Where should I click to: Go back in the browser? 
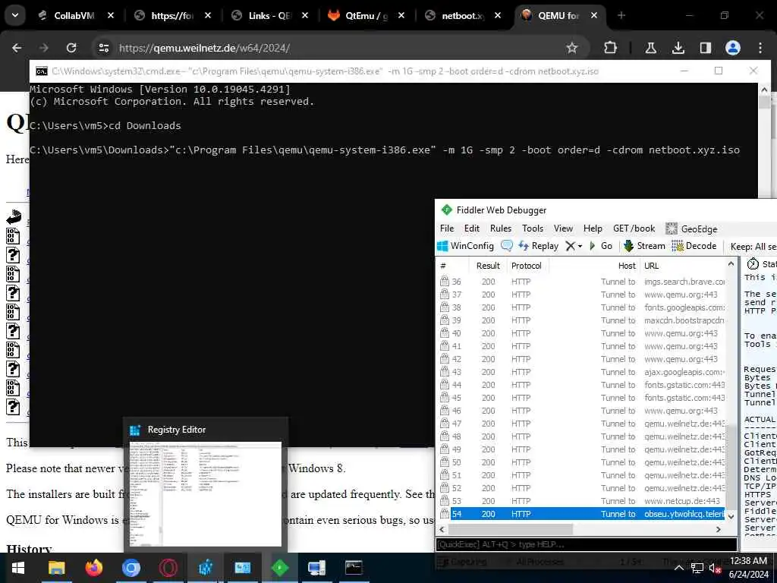(x=17, y=48)
